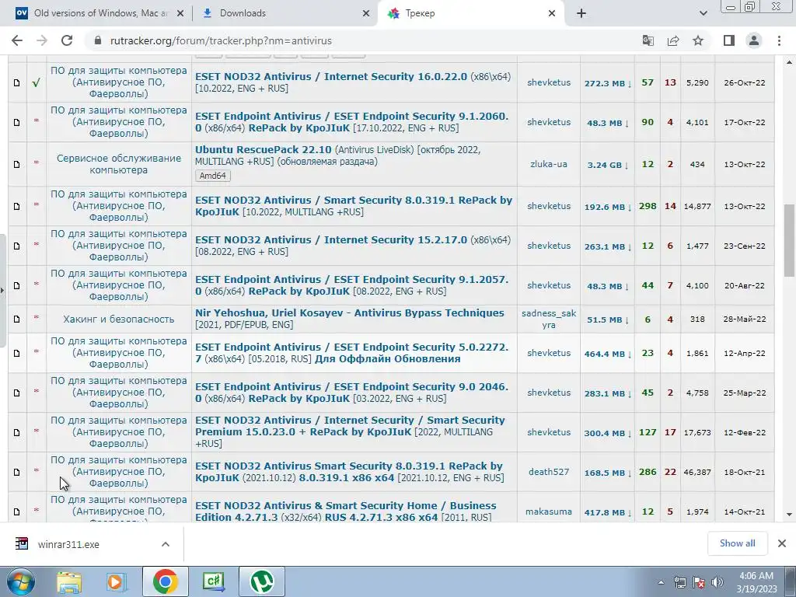Open Antivirus Bypass Techniques book topic

(x=349, y=312)
